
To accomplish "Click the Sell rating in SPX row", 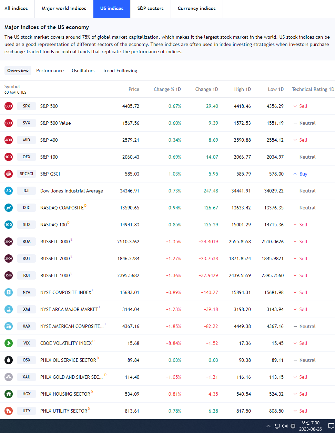I will pos(300,106).
